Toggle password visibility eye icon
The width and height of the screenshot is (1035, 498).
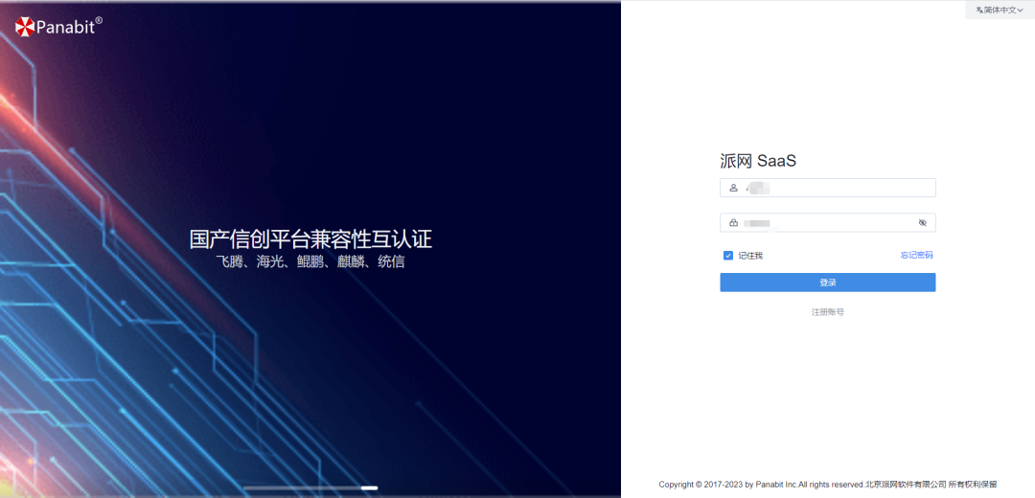(x=923, y=223)
